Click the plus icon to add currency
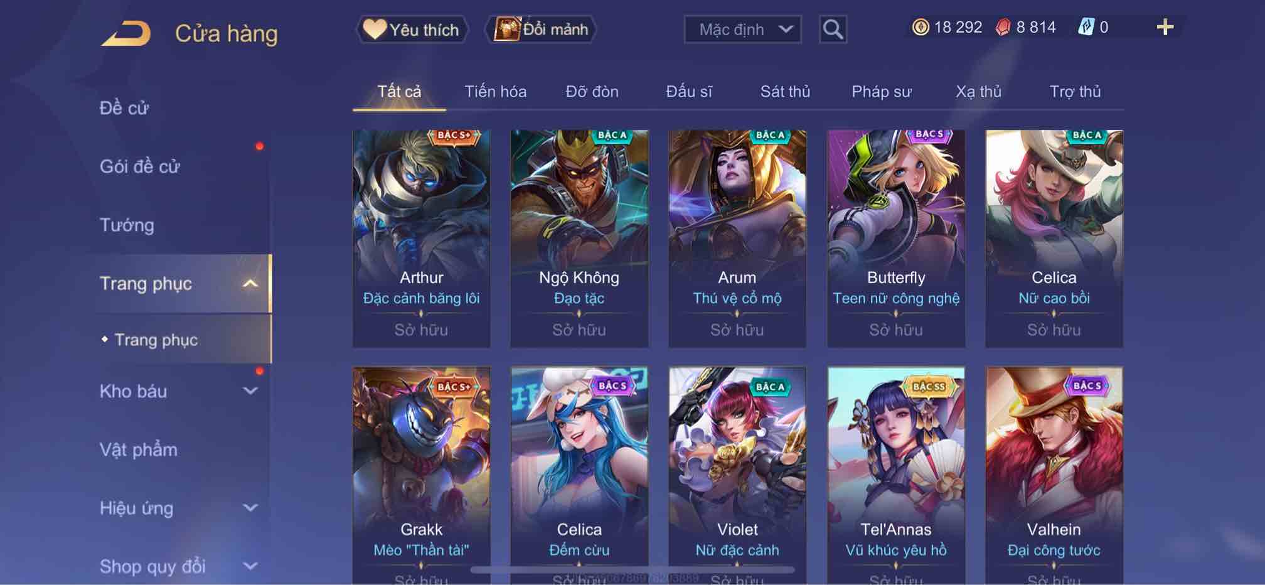Viewport: 1265px width, 585px height. coord(1165,27)
